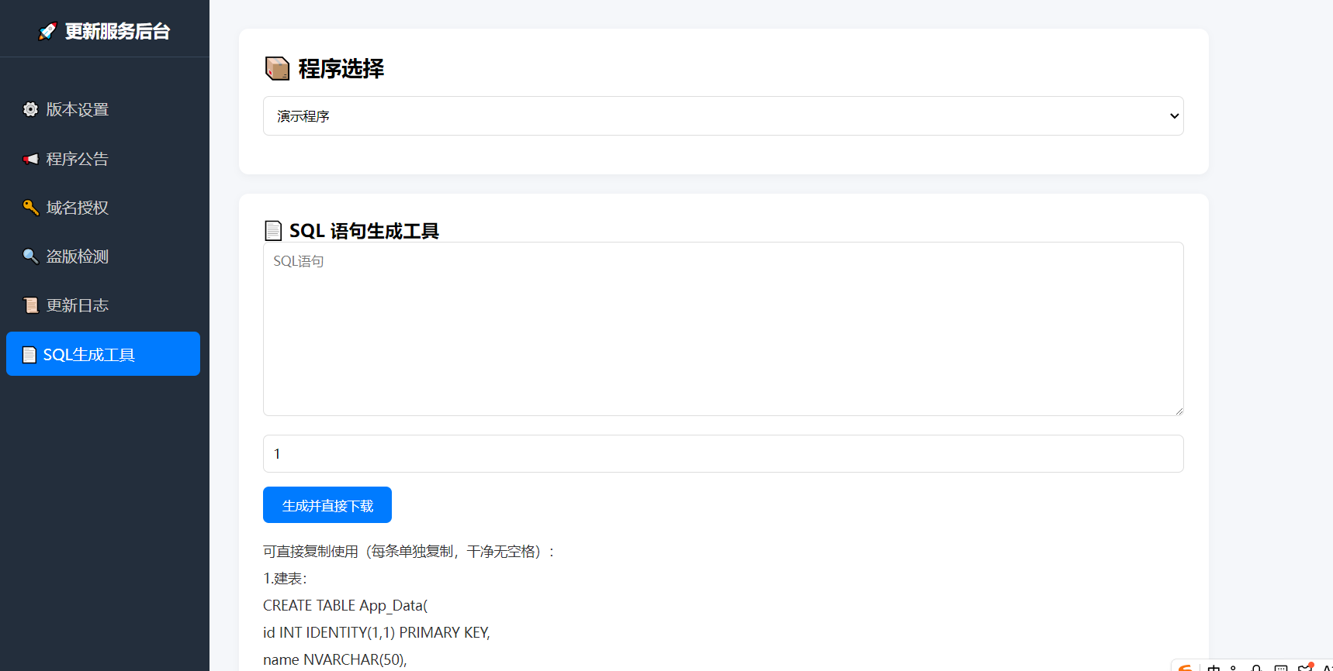This screenshot has width=1333, height=671.
Task: Focus the SQL语句 text area
Action: tap(722, 329)
